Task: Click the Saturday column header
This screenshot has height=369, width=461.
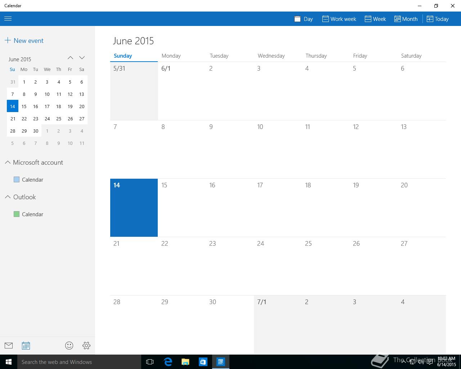Action: (411, 56)
